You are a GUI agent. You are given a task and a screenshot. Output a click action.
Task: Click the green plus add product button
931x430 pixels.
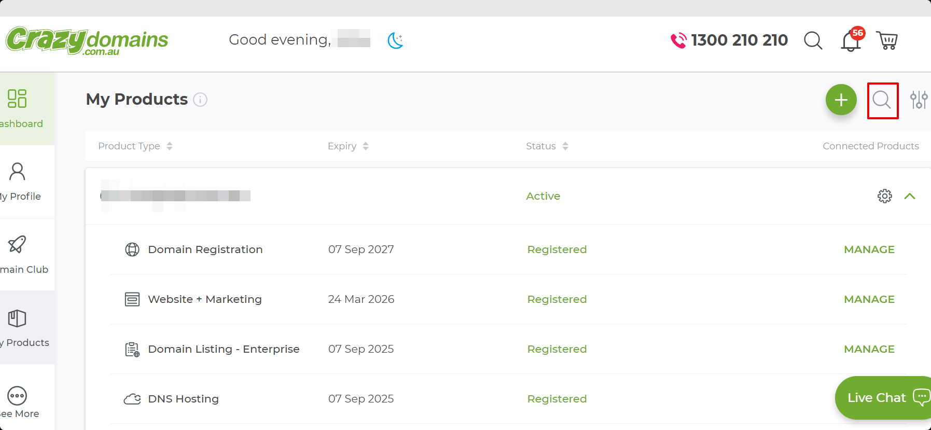(841, 100)
